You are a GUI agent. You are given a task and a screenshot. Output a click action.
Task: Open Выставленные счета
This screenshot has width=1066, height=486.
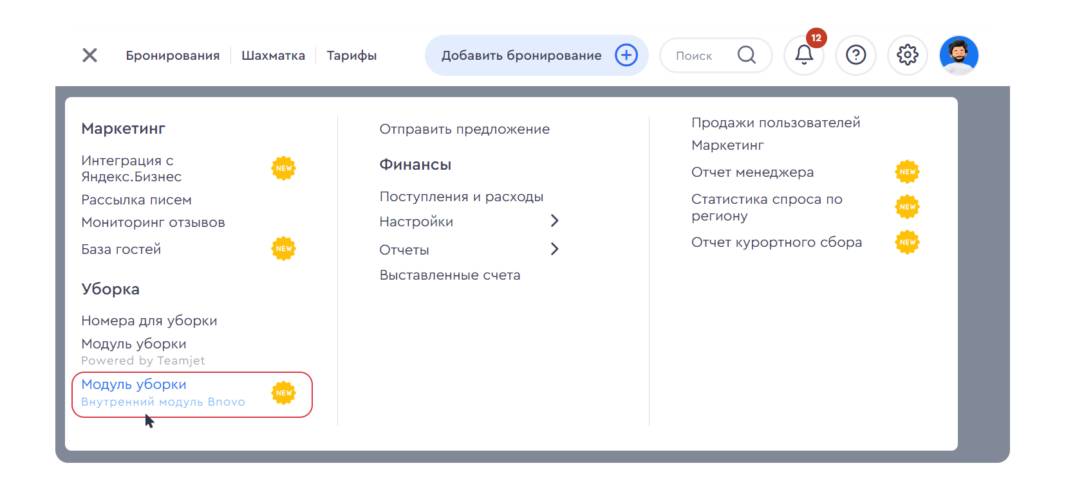click(450, 275)
